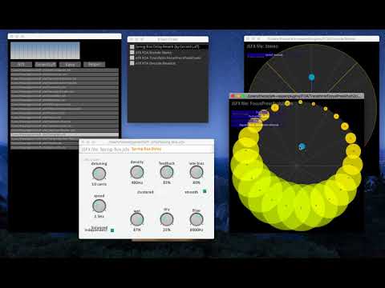Enable the Spring-Box Delay Reverb checkbox
This screenshot has height=288, width=385.
point(132,47)
